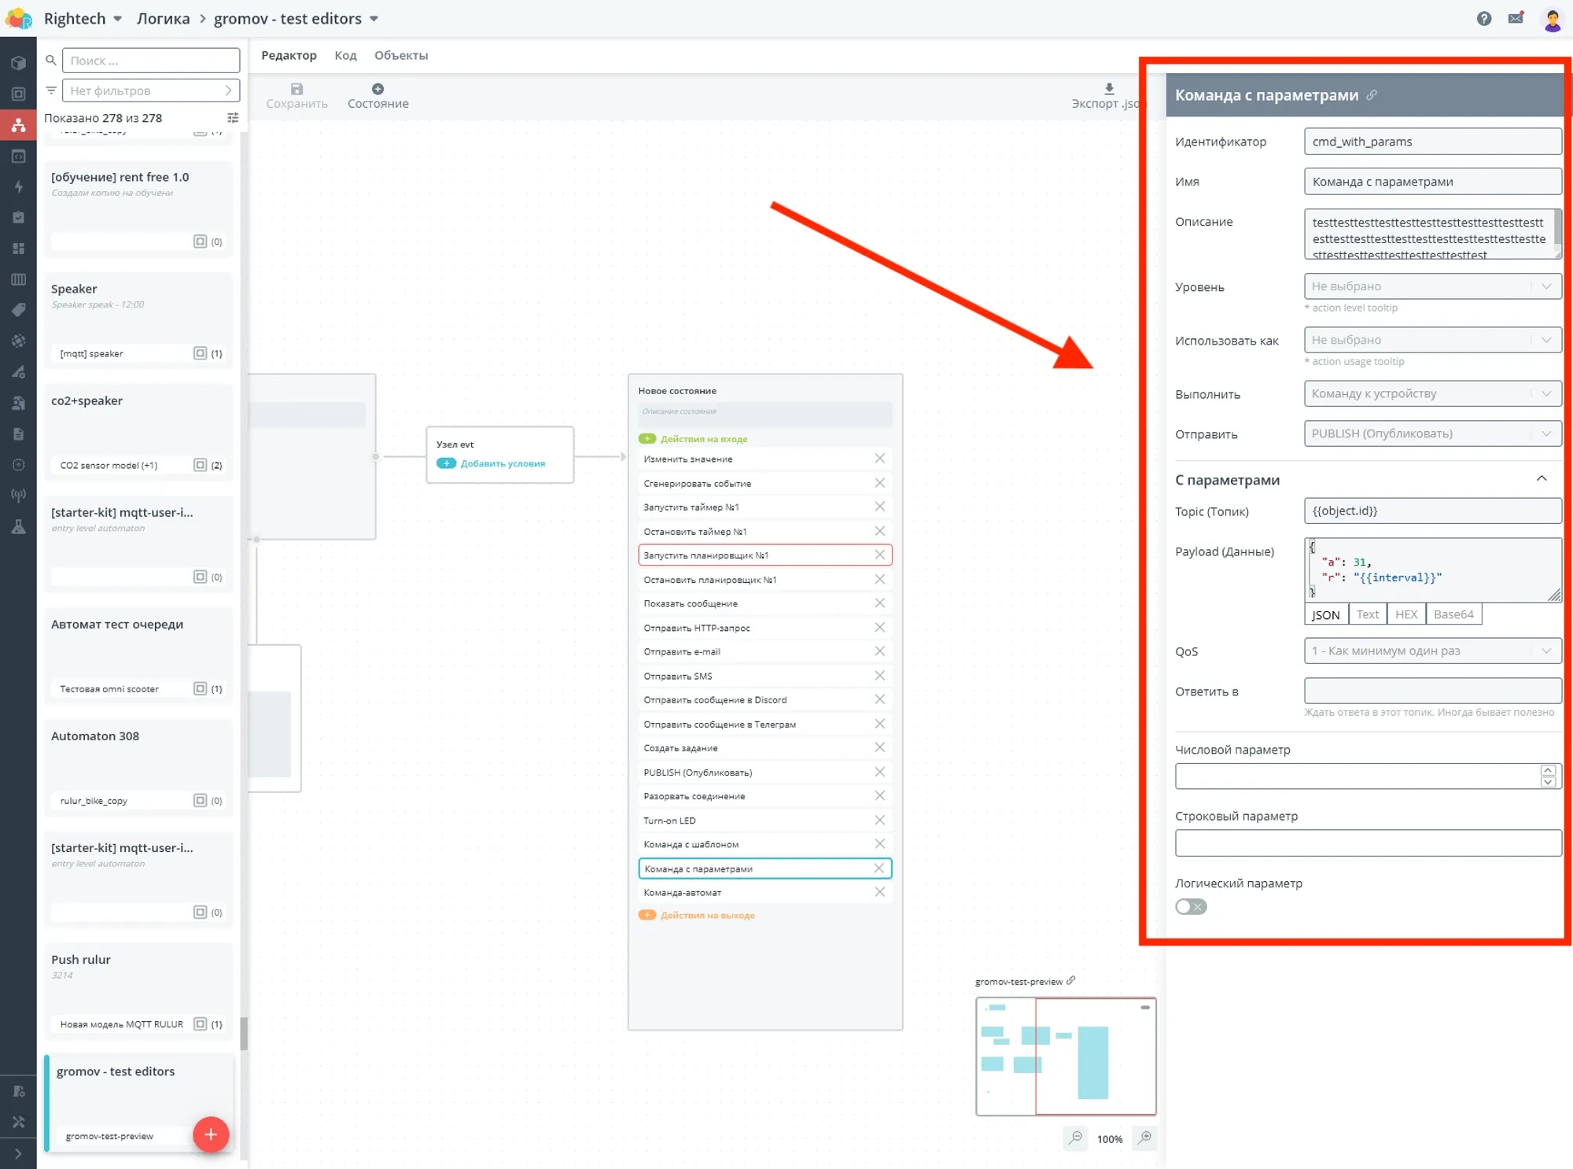Click the help question mark icon

[x=1483, y=19]
